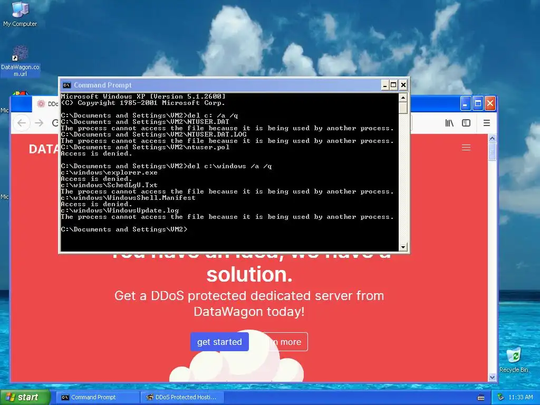The image size is (540, 405).
Task: Click the Firefox page scrollbar thumb
Action: tap(492, 151)
